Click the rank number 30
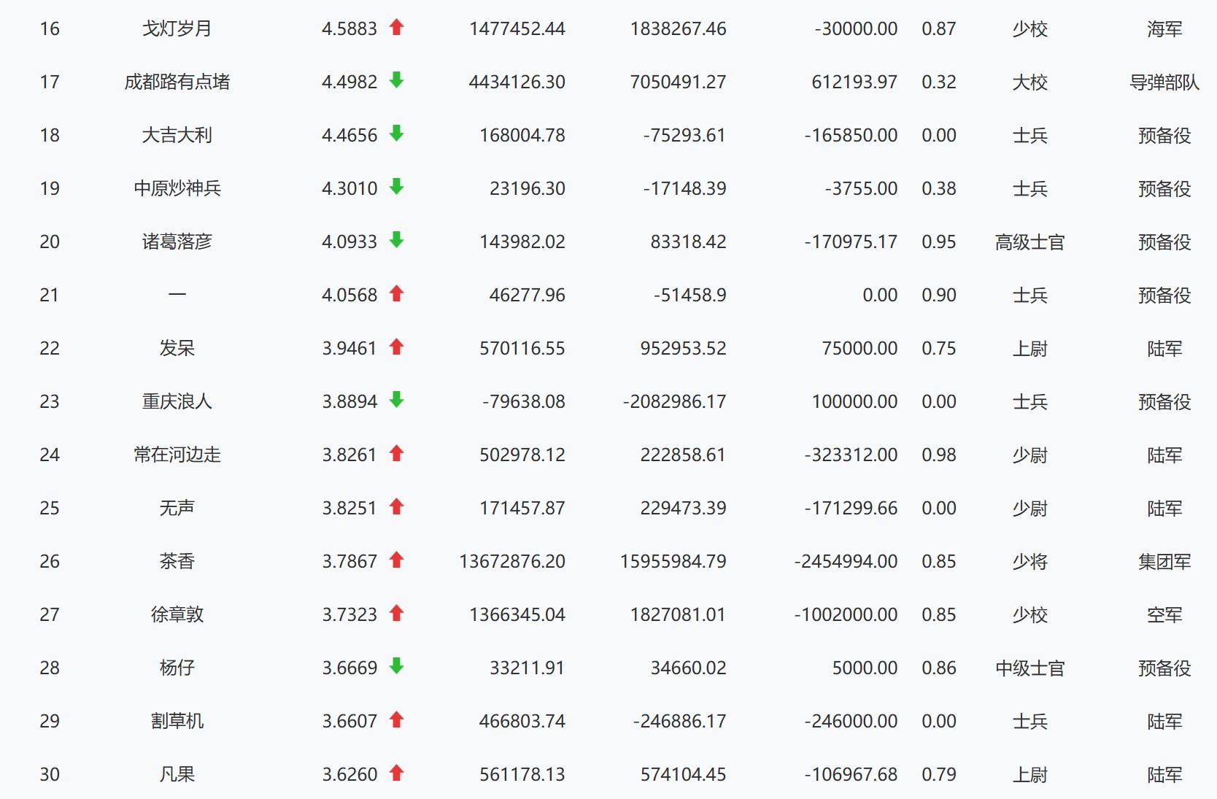This screenshot has height=799, width=1217. 50,775
